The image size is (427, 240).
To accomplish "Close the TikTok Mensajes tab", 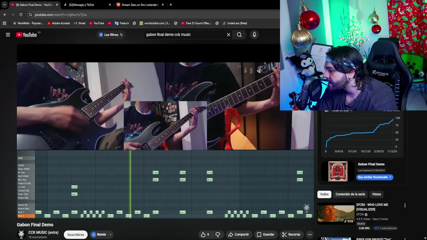I will tap(110, 5).
